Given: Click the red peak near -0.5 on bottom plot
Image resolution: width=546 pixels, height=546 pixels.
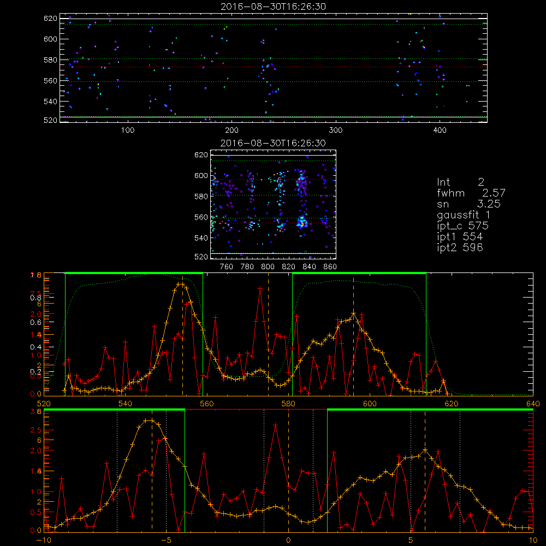Looking at the screenshot, I should coord(275,424).
